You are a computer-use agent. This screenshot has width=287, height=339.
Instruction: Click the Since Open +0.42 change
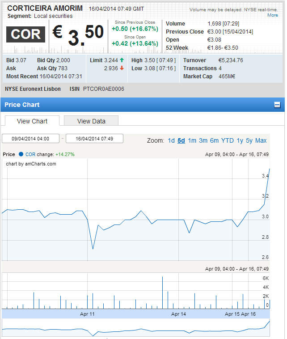(x=135, y=43)
